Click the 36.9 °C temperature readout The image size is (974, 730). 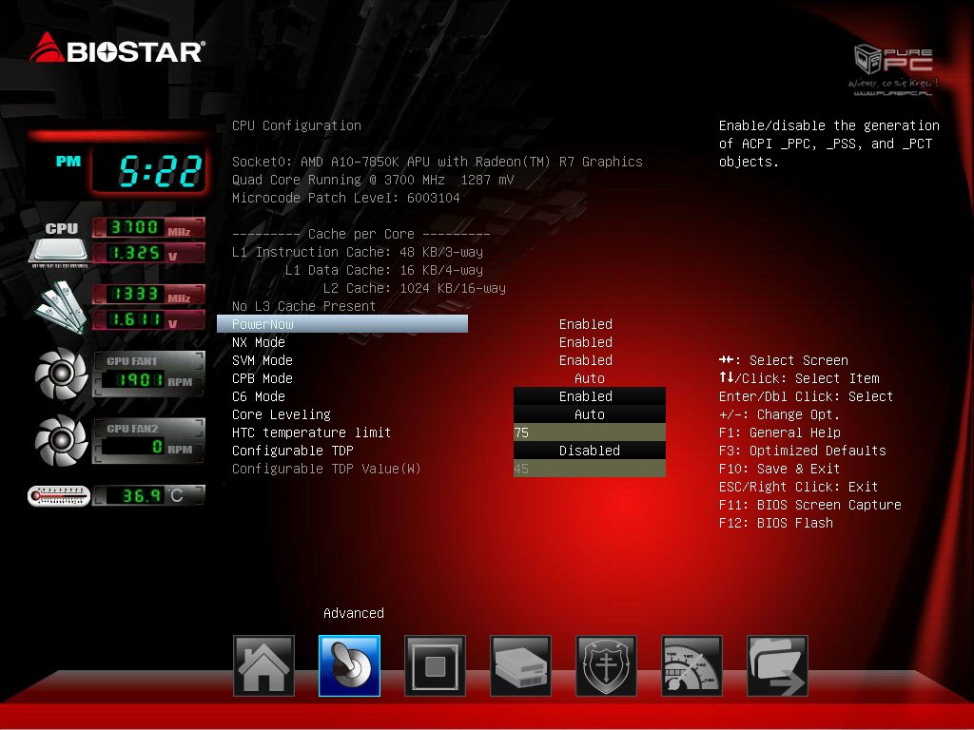(x=149, y=495)
